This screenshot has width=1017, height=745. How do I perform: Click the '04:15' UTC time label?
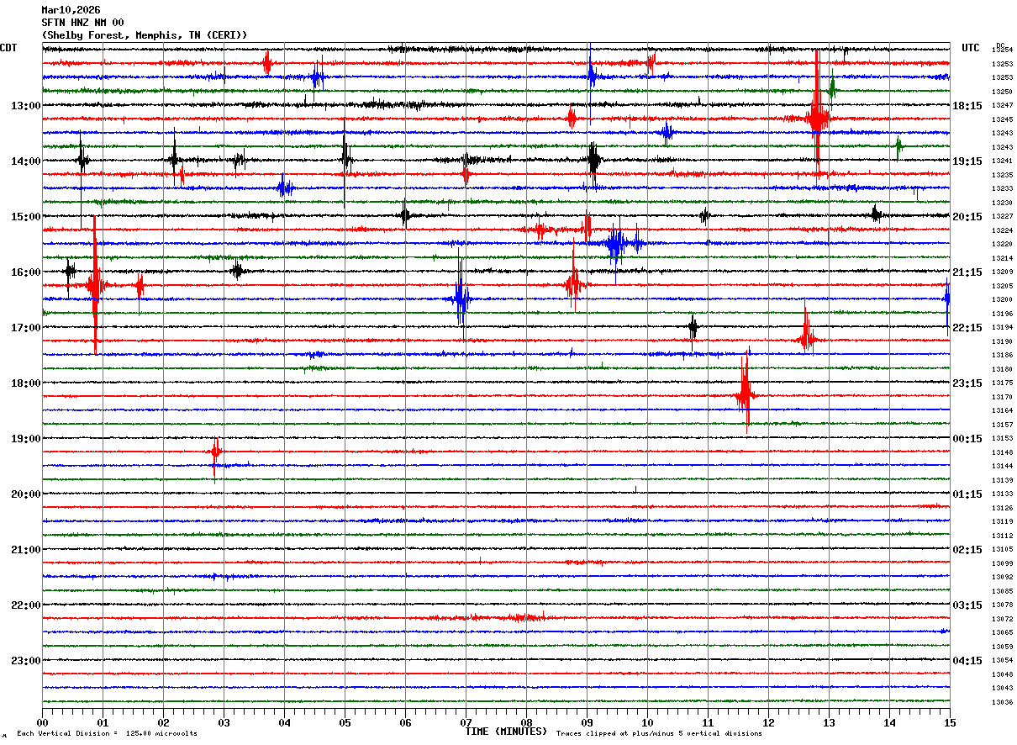coord(967,661)
